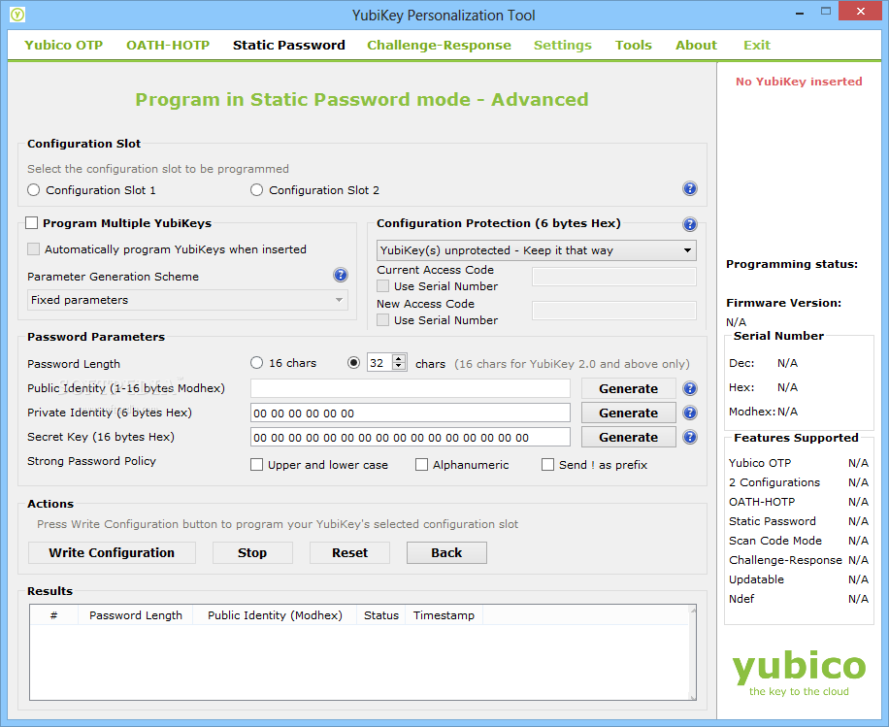Generate a Private Identity

pyautogui.click(x=628, y=413)
